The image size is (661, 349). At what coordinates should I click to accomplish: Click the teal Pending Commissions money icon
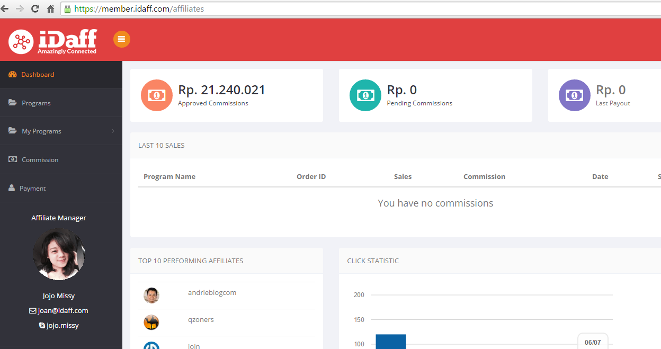click(365, 95)
